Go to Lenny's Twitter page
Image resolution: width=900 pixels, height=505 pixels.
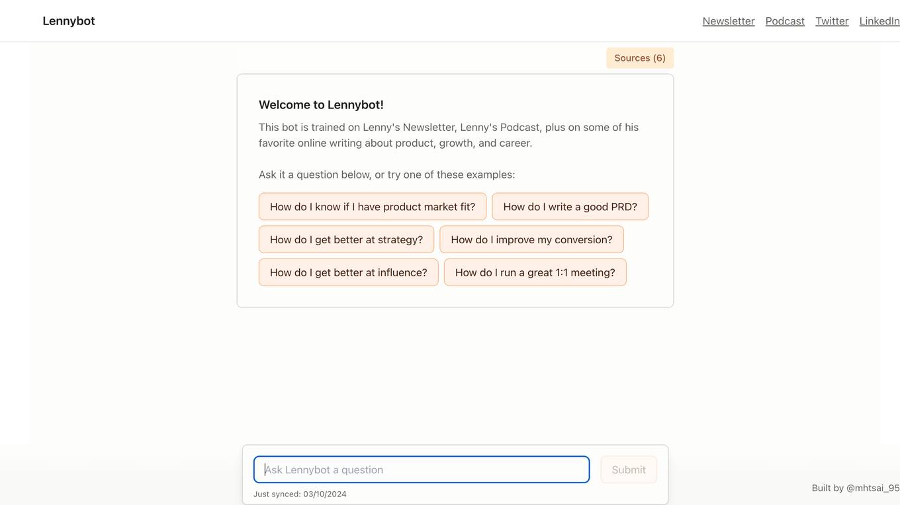[832, 21]
